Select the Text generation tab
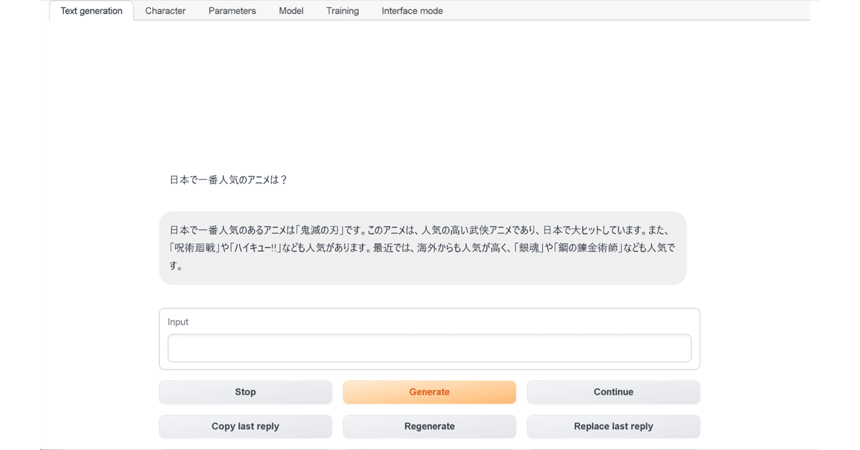 91,11
